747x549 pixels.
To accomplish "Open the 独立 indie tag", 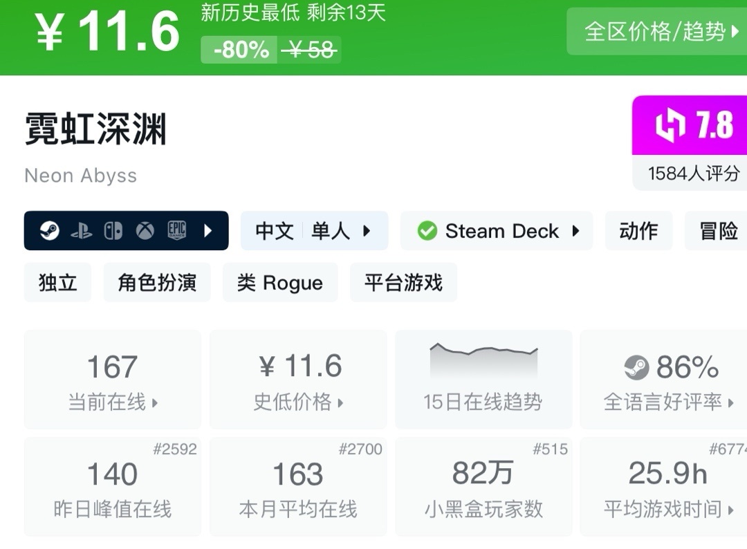I will pos(57,283).
